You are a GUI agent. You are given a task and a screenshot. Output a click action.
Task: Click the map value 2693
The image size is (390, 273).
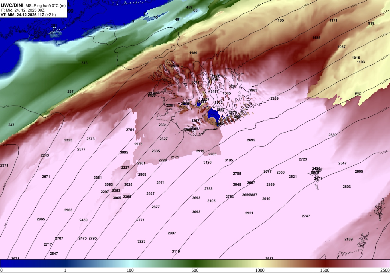click(x=196, y=198)
